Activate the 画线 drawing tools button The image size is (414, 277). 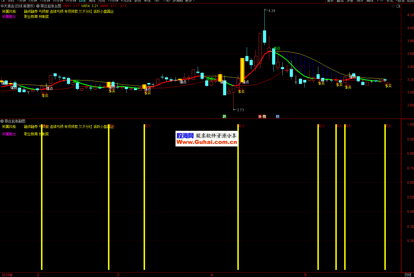coord(370,1)
